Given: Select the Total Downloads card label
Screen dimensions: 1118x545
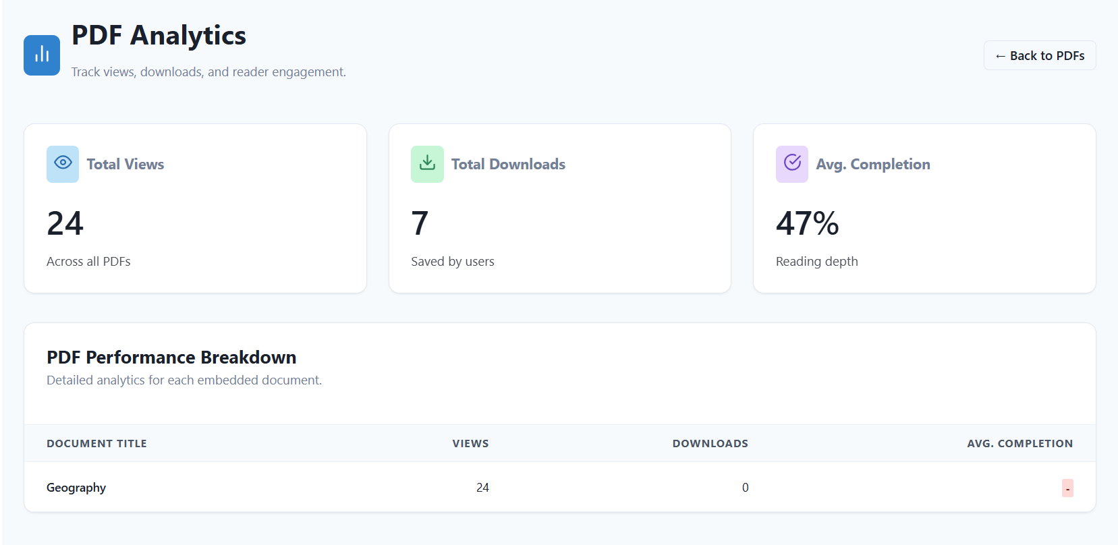Looking at the screenshot, I should click(x=508, y=164).
